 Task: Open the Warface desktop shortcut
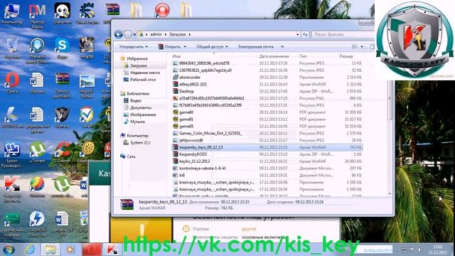pos(62,117)
